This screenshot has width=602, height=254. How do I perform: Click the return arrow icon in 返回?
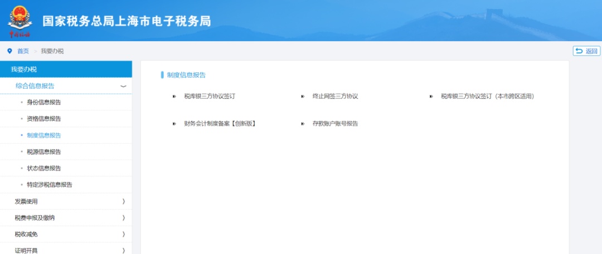coord(579,51)
